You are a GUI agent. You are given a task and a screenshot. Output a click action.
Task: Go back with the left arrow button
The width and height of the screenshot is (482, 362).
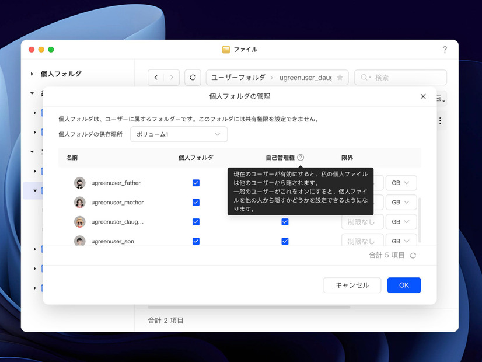[x=156, y=78]
